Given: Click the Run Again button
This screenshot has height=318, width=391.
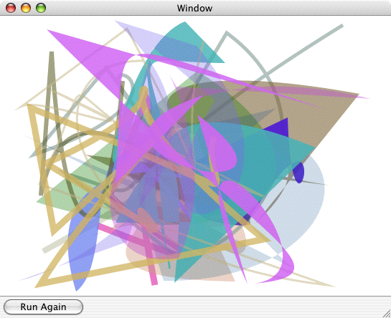Looking at the screenshot, I should tap(43, 307).
